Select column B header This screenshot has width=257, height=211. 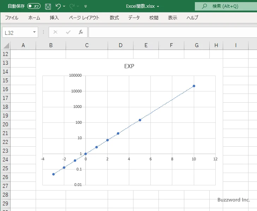(51, 45)
